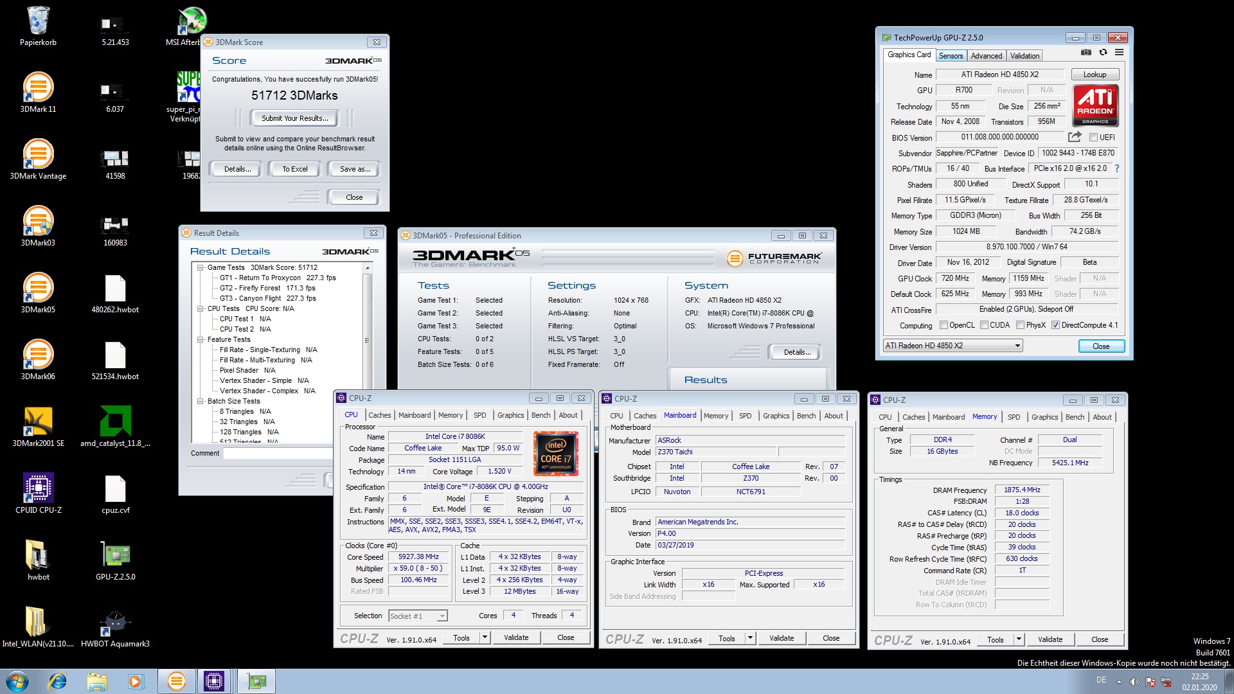Select the cpuz.cvf file icon
Viewport: 1234px width, 694px height.
point(115,495)
